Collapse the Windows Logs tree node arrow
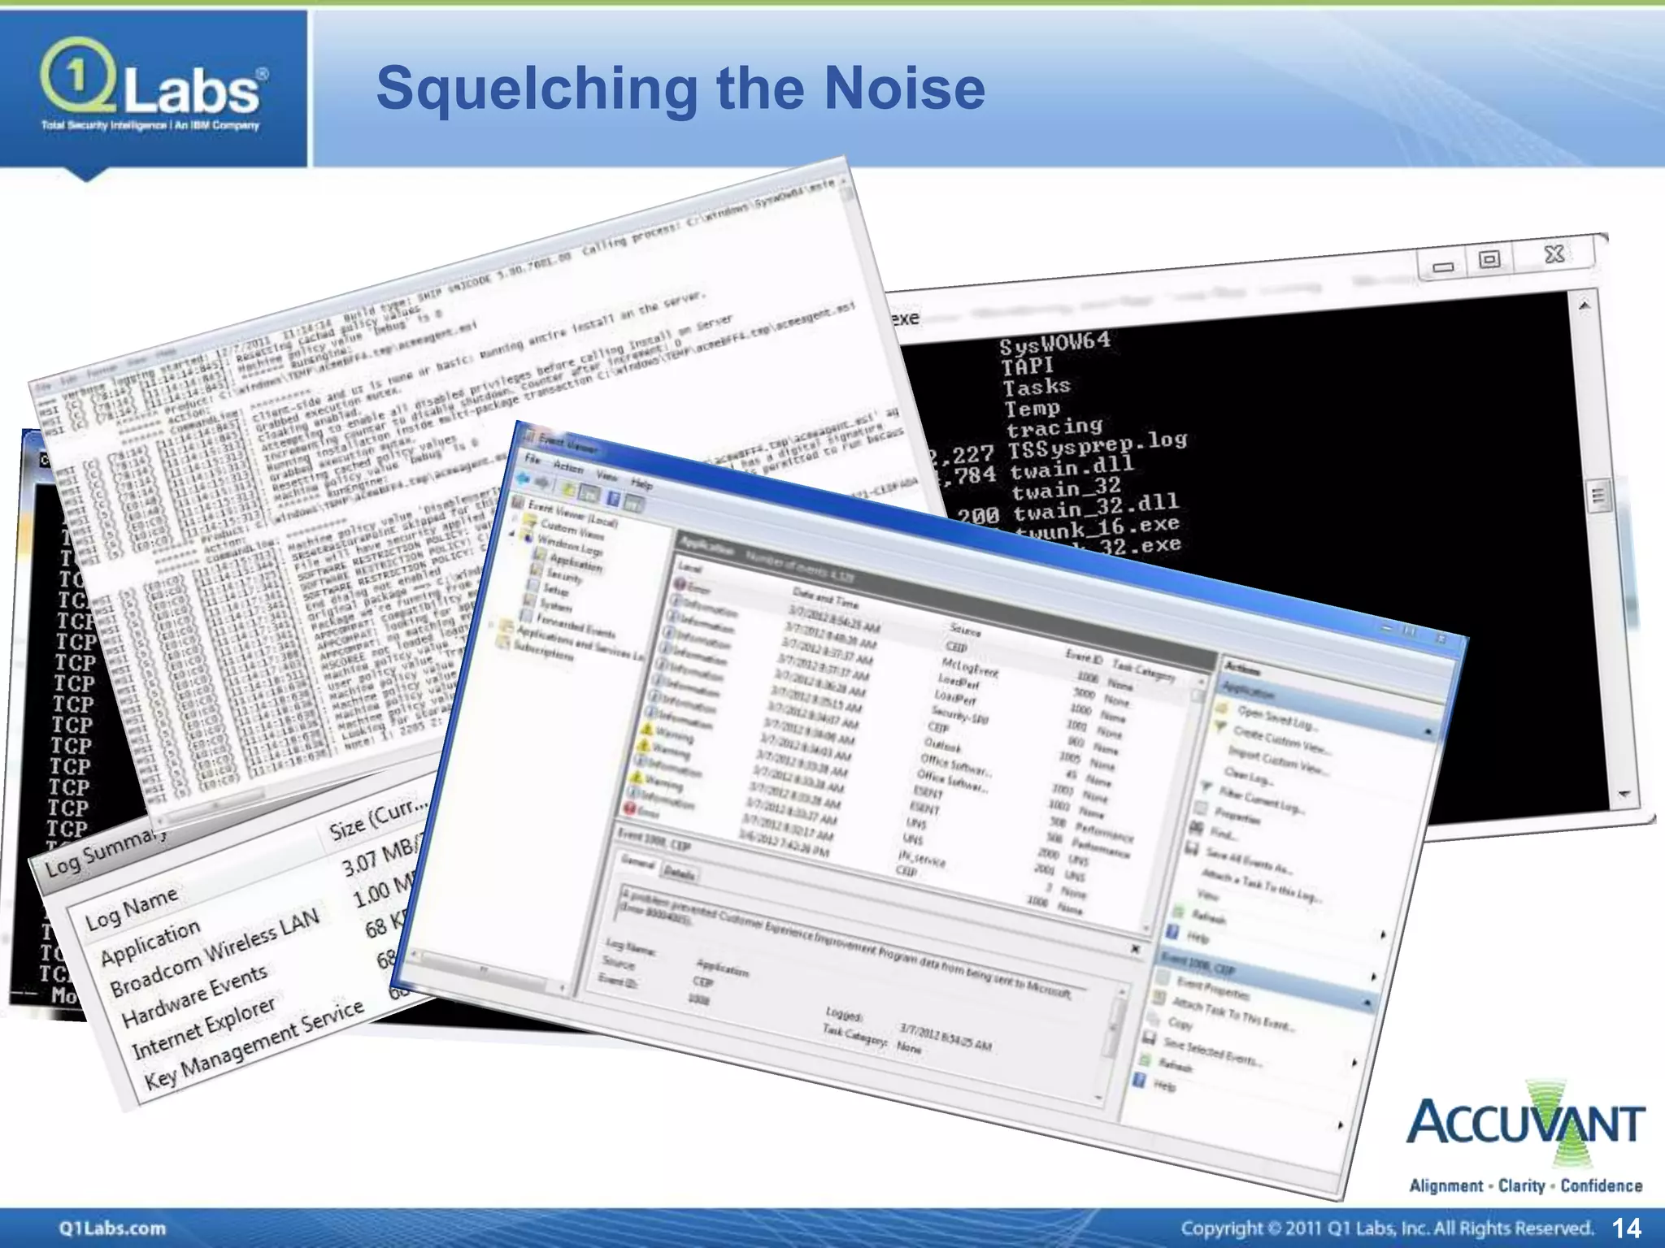 pos(512,534)
